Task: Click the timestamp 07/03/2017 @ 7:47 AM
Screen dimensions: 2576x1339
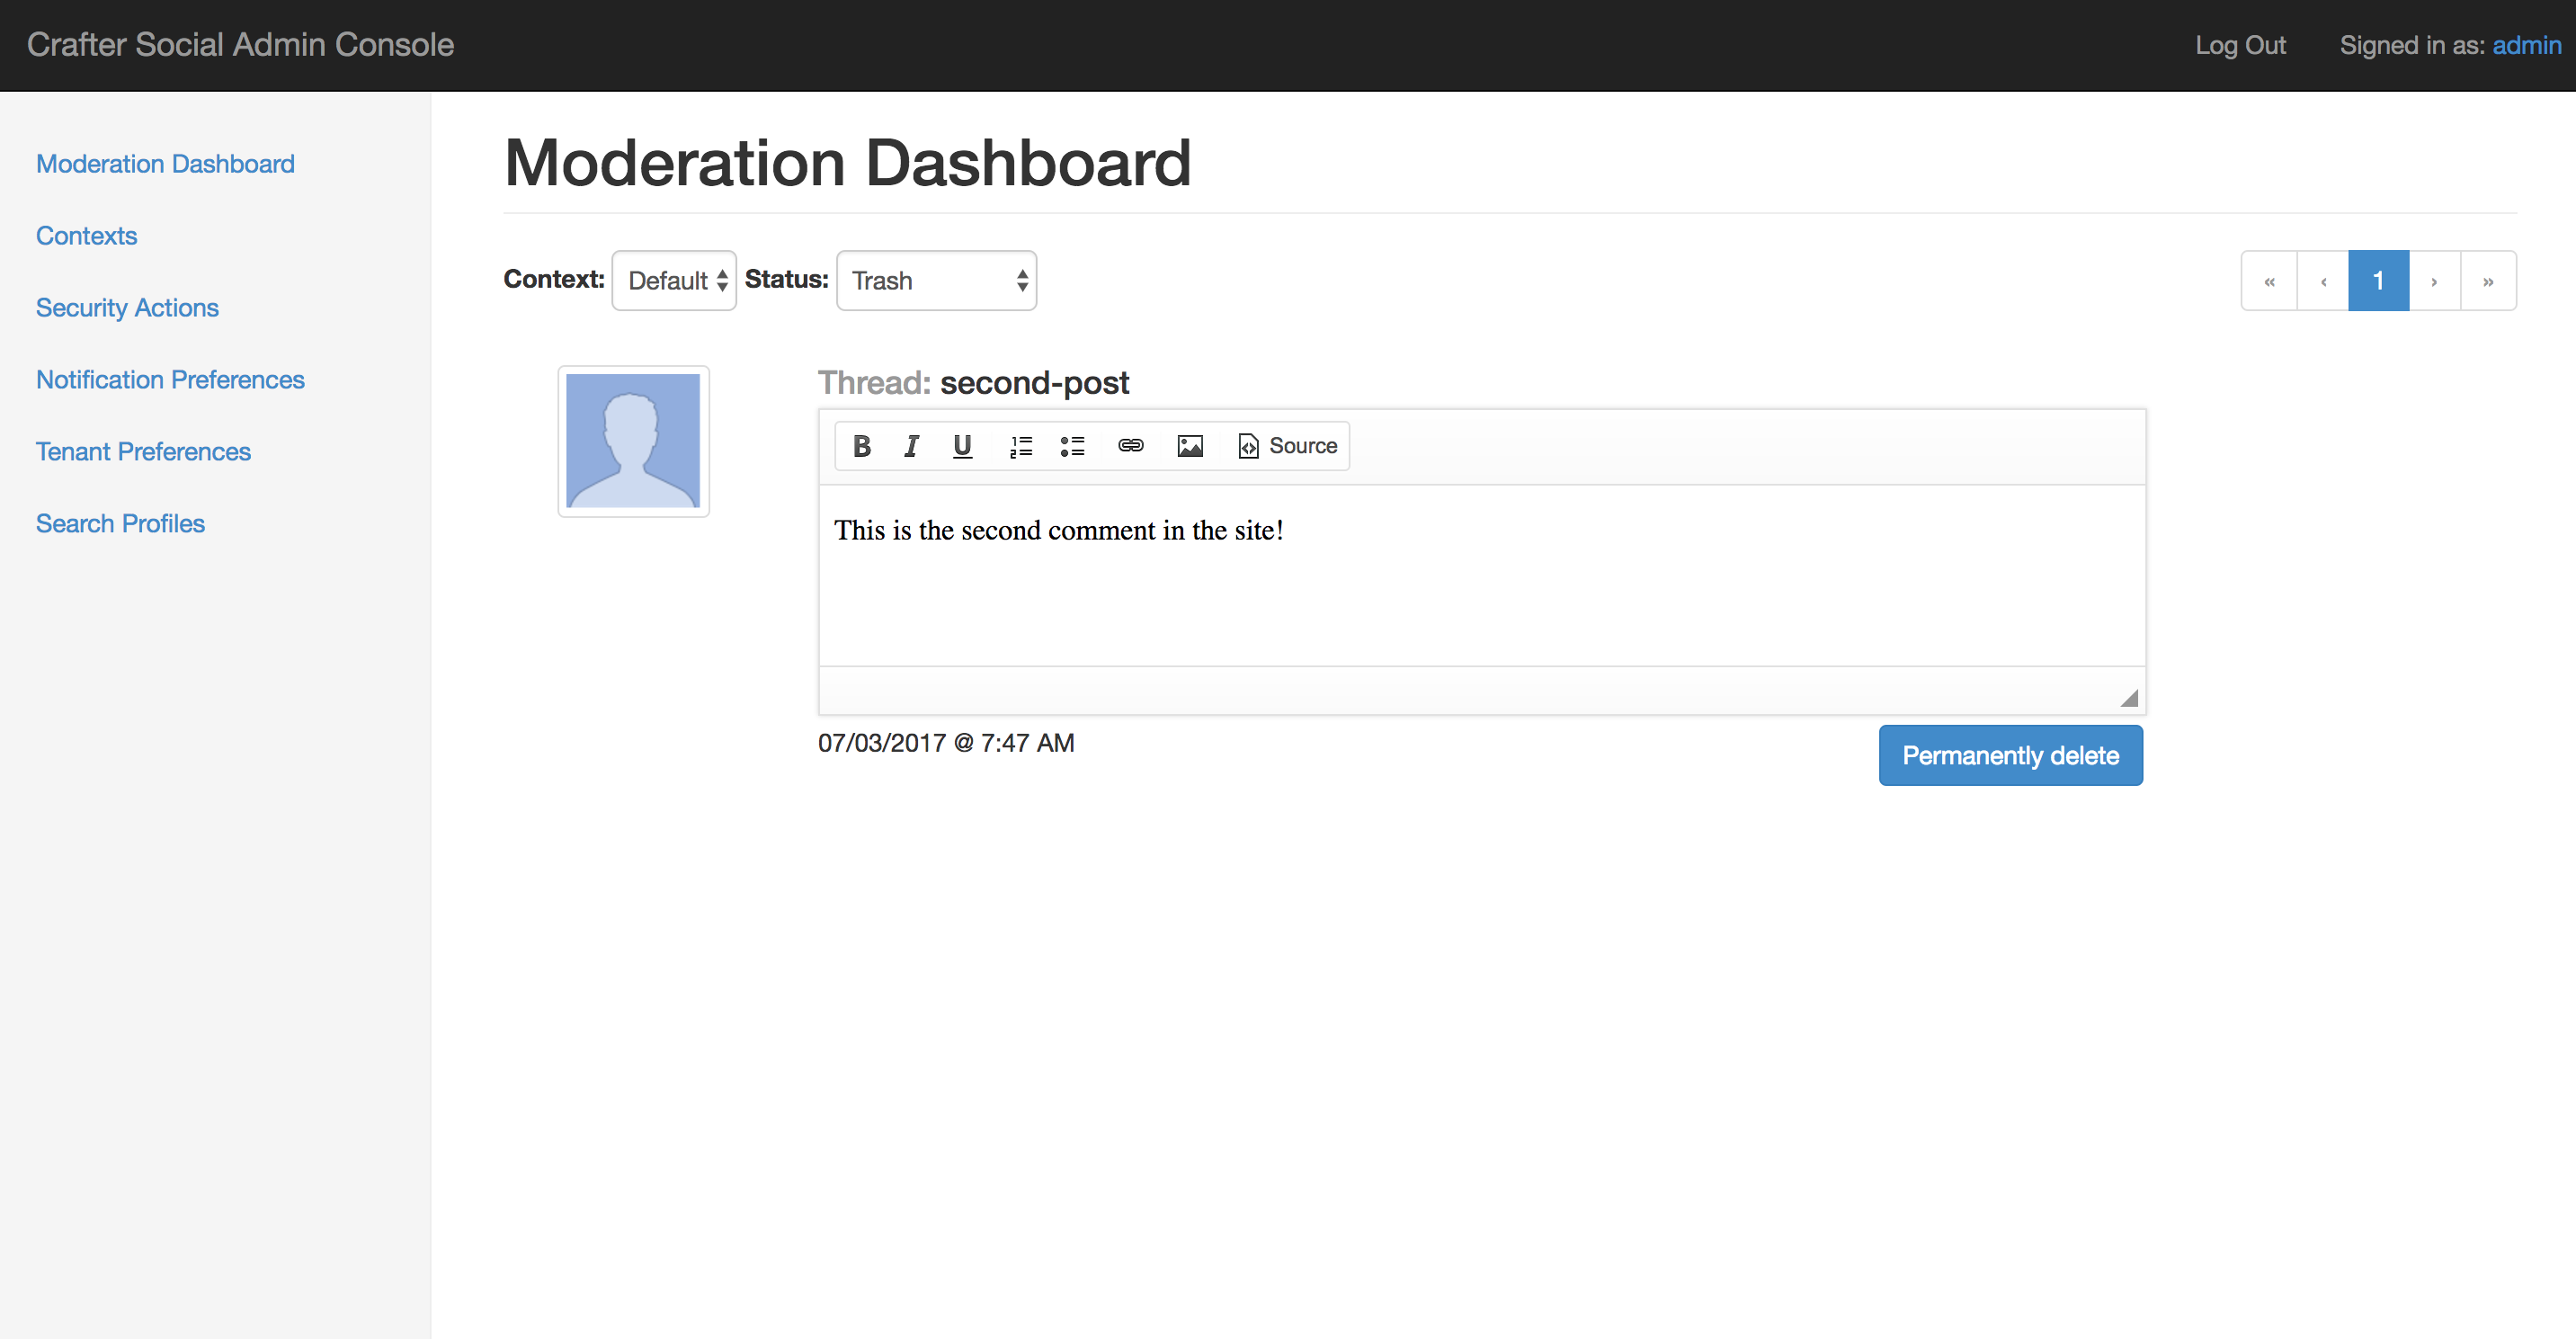Action: pyautogui.click(x=946, y=743)
